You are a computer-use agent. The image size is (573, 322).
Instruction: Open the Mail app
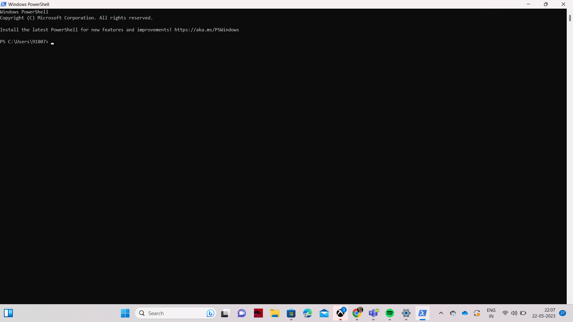tap(324, 313)
